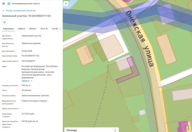Click cadastral quarter value 10:20:0060117

(28, 61)
